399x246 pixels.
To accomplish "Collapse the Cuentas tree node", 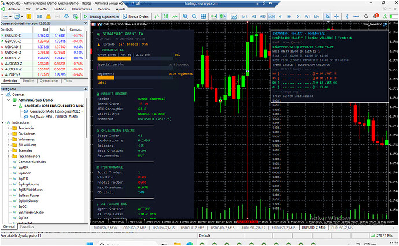I will click(x=3, y=95).
